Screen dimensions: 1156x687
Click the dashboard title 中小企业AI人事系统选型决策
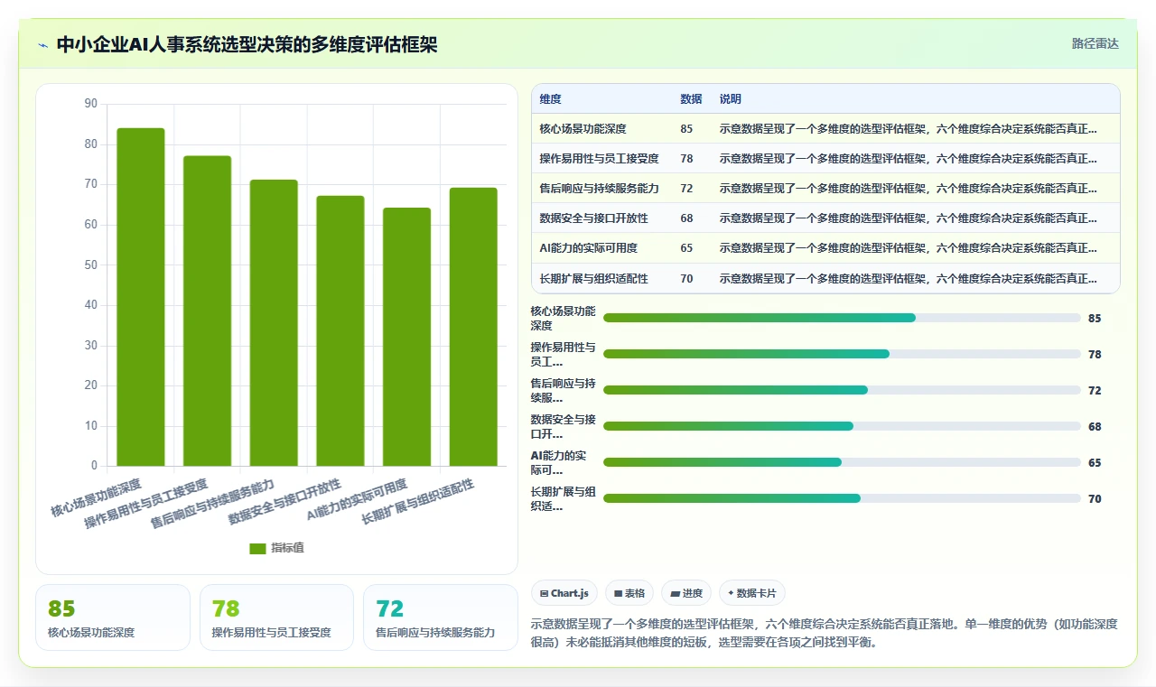[x=247, y=44]
